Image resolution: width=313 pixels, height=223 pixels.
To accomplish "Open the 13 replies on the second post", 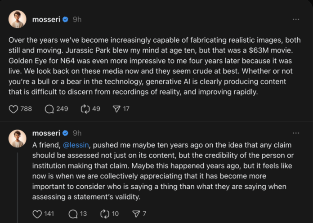I will pos(73,214).
